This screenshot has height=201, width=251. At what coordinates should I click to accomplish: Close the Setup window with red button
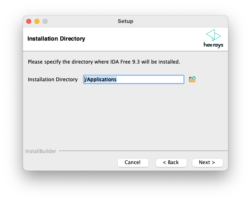pyautogui.click(x=29, y=21)
